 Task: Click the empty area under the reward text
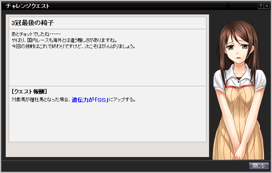108,123
